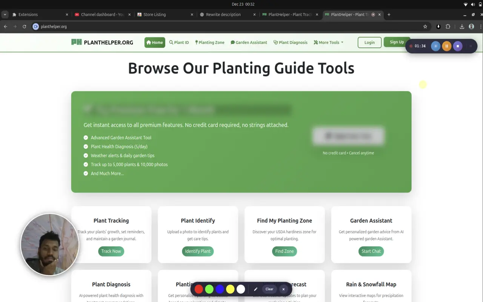The width and height of the screenshot is (483, 302).
Task: Open Garden Assistant nav link
Action: [249, 42]
